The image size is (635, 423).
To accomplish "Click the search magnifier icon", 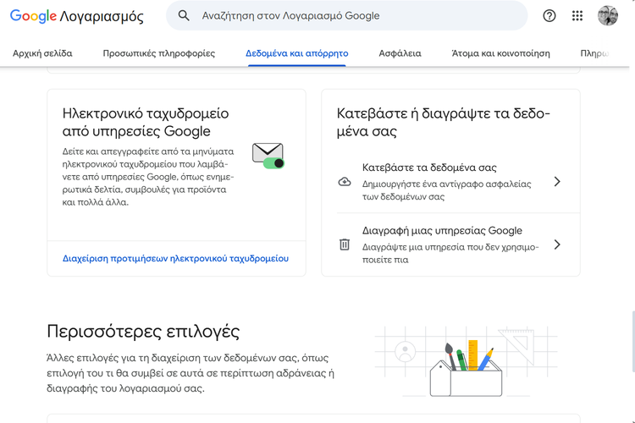I will [184, 16].
